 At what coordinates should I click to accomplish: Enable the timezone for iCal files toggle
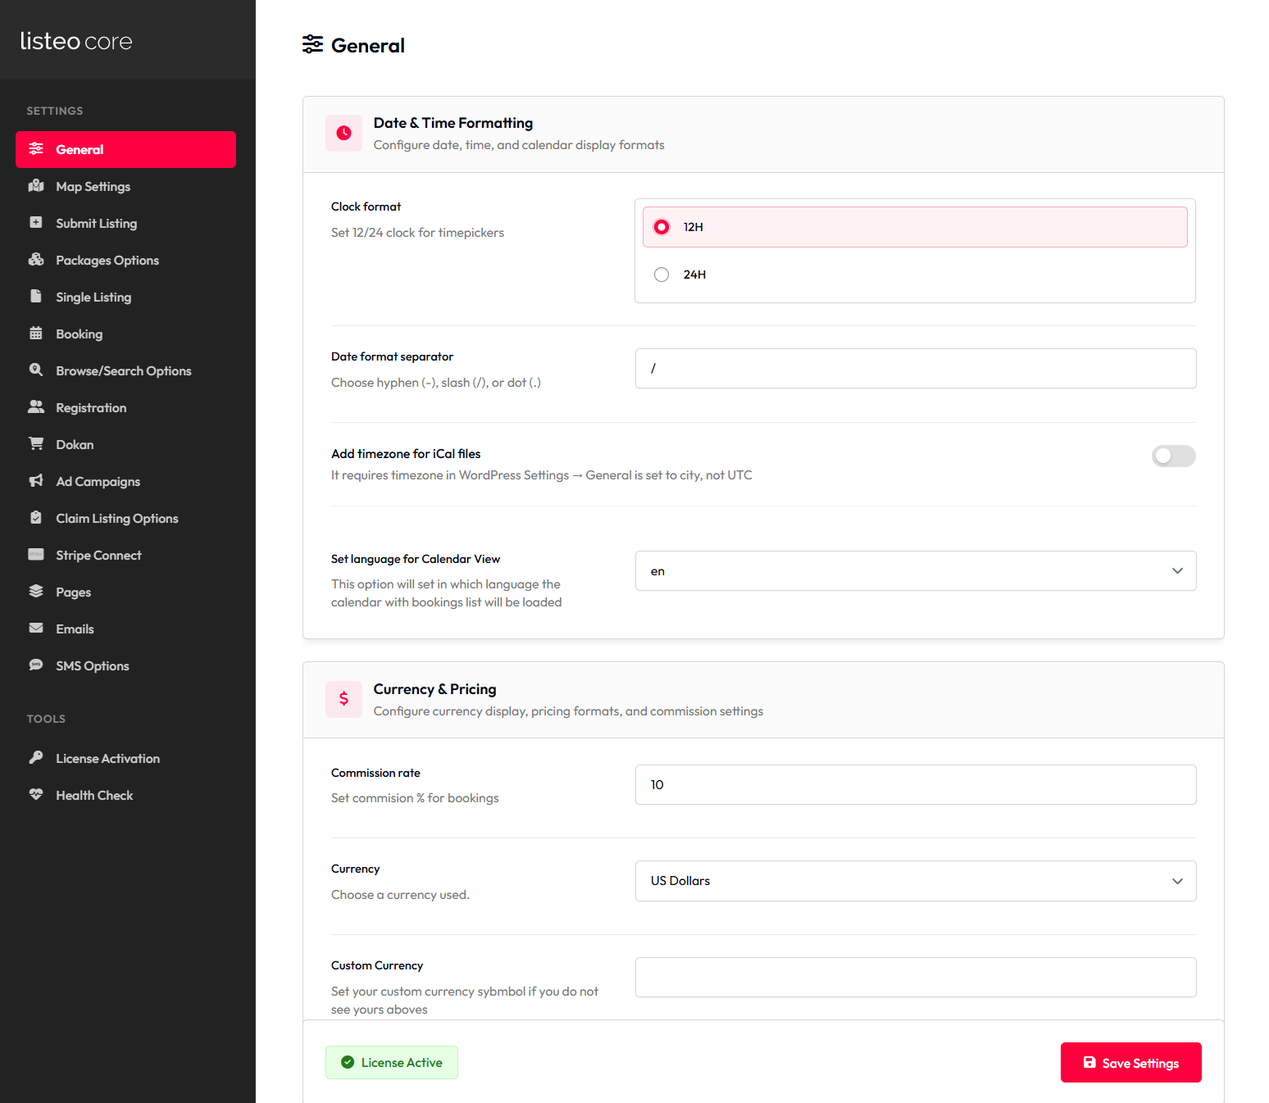tap(1173, 456)
